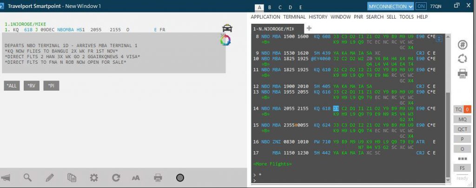Click the reload arrow in bottom toolbar
The image size is (476, 188).
tap(116, 178)
